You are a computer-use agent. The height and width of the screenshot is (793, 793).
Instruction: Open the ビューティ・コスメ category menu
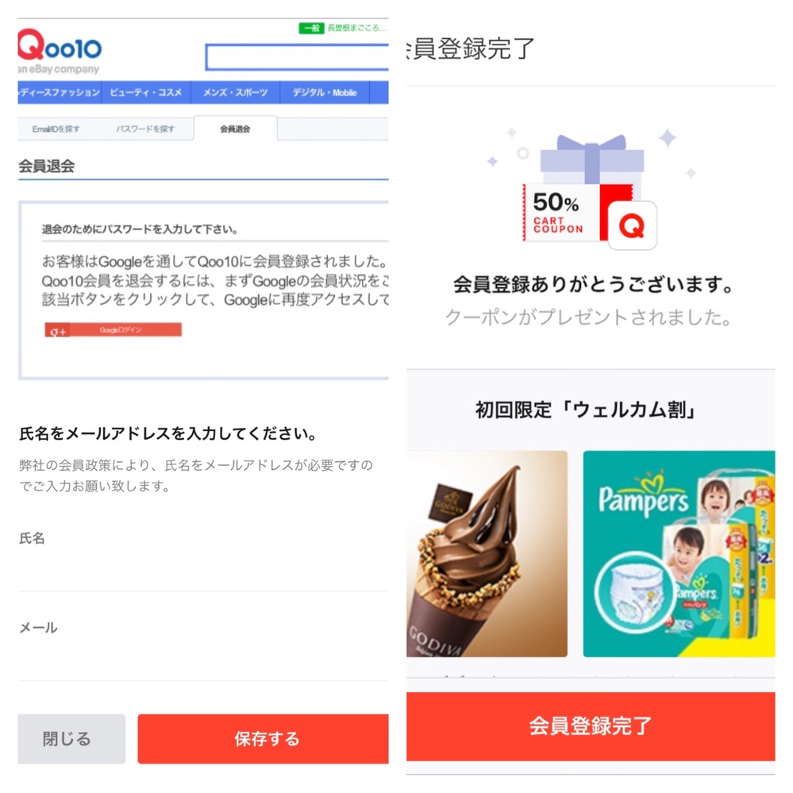tap(145, 93)
